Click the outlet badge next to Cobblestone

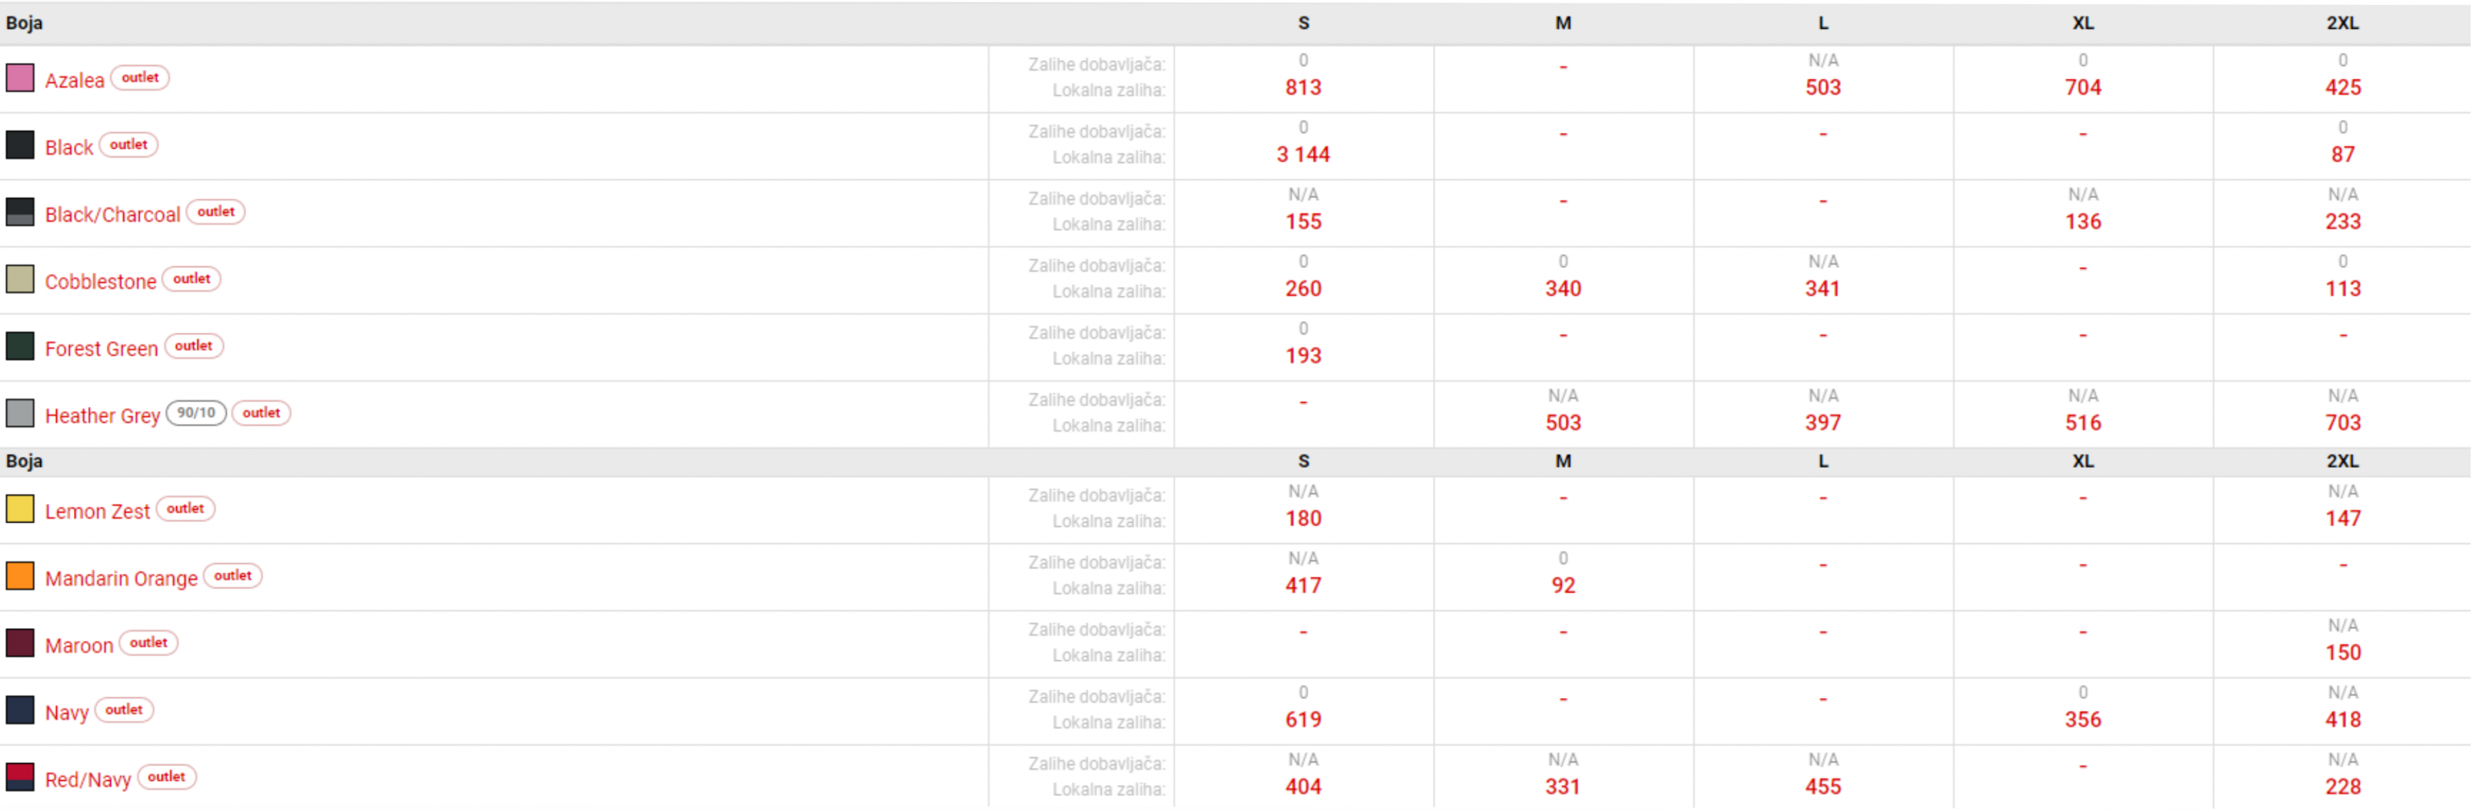[x=192, y=279]
